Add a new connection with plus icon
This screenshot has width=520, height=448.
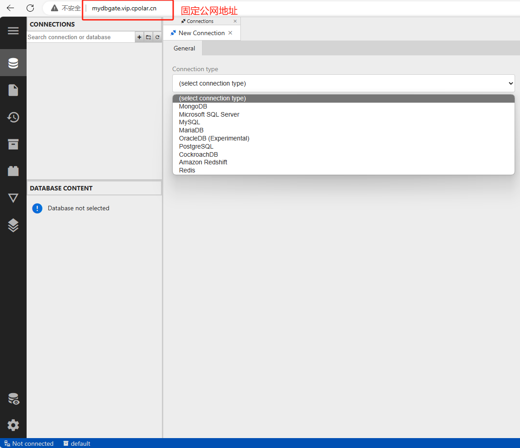(x=139, y=37)
